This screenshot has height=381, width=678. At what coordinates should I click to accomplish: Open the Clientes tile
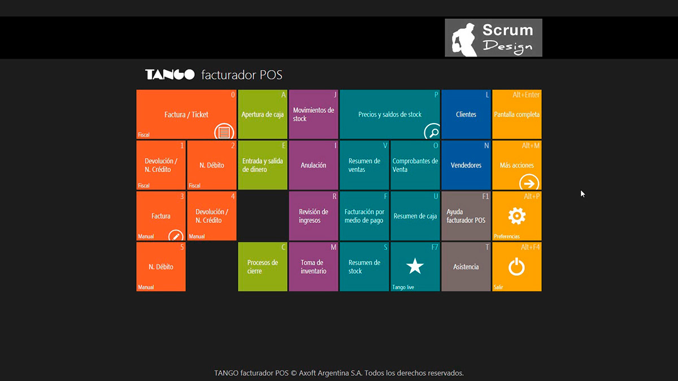pos(466,115)
